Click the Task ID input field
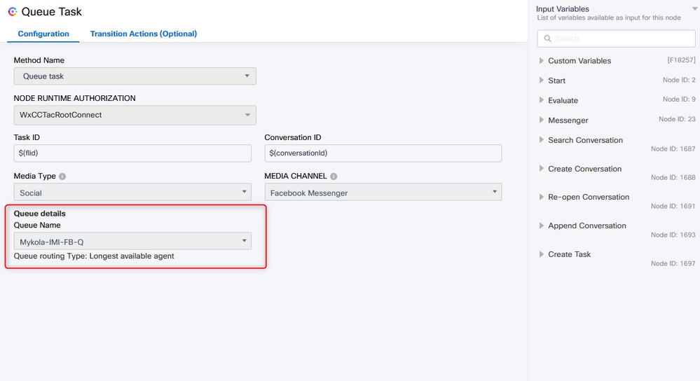 [132, 153]
